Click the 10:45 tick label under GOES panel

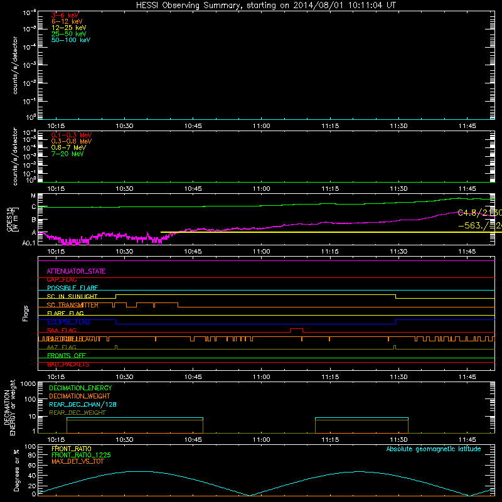[x=193, y=252]
